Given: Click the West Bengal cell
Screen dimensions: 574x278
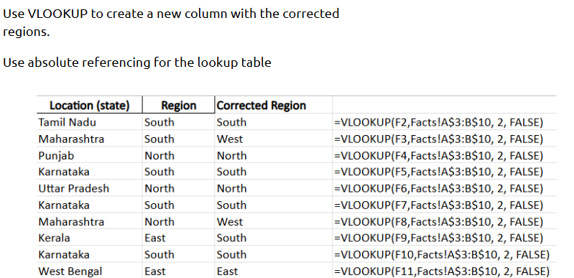Looking at the screenshot, I should [89, 271].
